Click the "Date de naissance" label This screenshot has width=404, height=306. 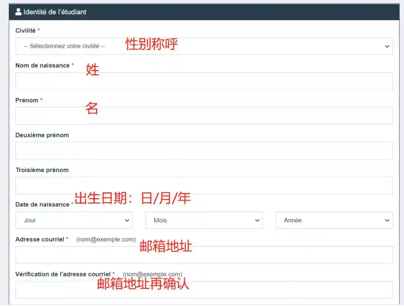tap(42, 205)
